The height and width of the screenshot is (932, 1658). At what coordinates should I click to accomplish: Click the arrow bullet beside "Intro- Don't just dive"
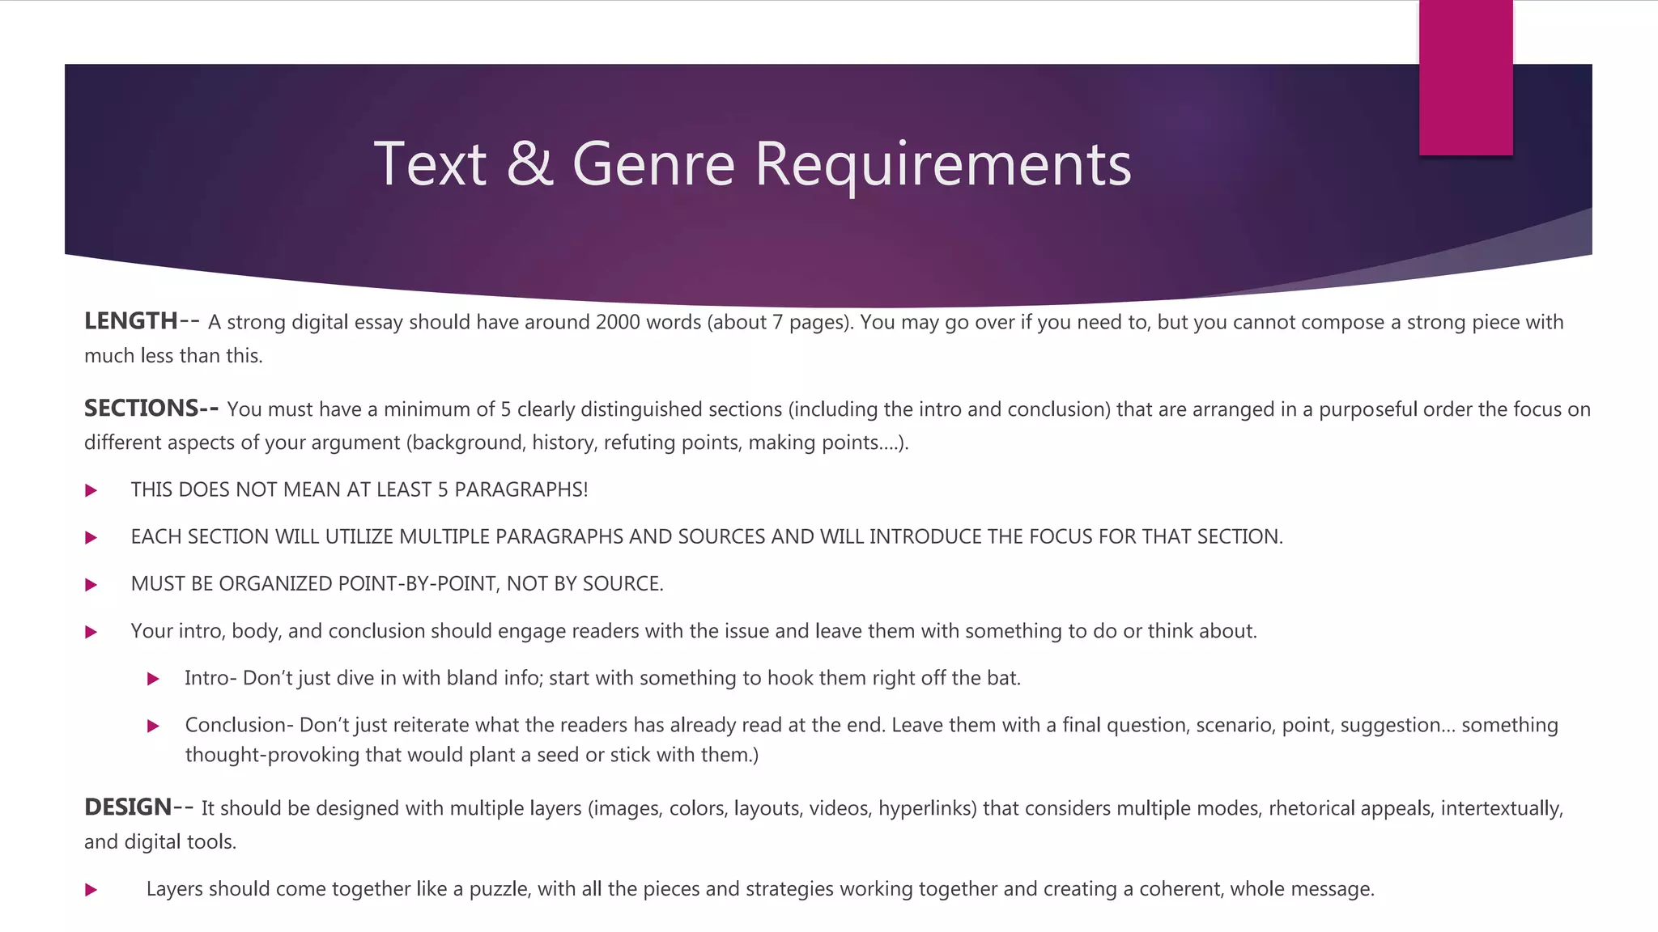(153, 679)
